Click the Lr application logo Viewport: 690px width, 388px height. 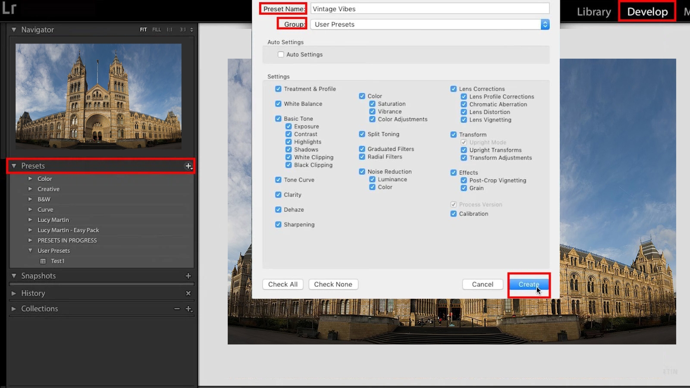[9, 8]
